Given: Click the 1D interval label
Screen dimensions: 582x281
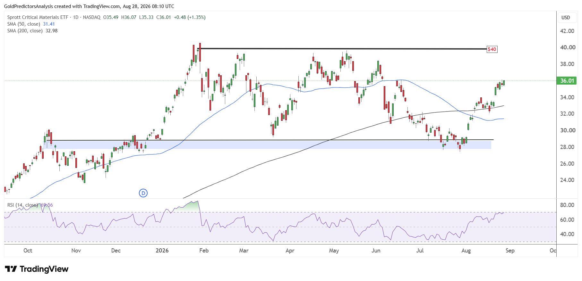Looking at the screenshot, I should point(76,17).
